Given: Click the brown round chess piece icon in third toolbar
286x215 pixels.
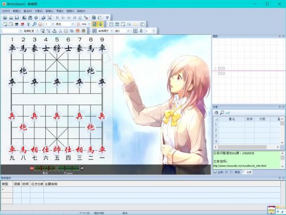Looking at the screenshot, I should pos(84,31).
